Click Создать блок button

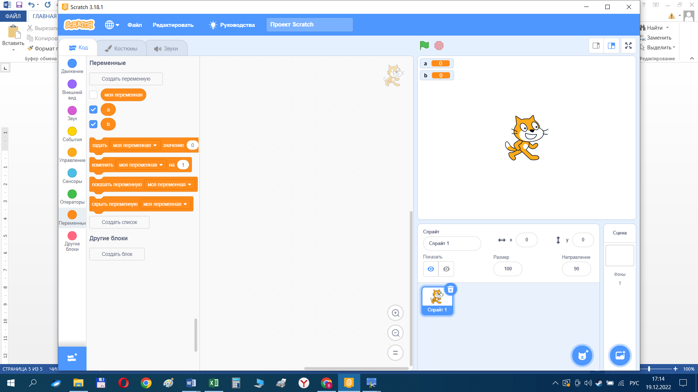pyautogui.click(x=117, y=254)
